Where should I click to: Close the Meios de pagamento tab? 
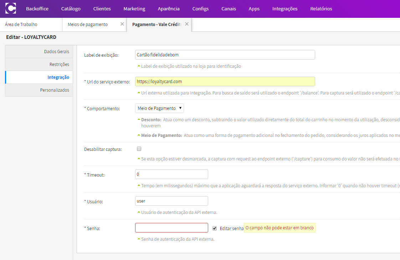point(122,24)
